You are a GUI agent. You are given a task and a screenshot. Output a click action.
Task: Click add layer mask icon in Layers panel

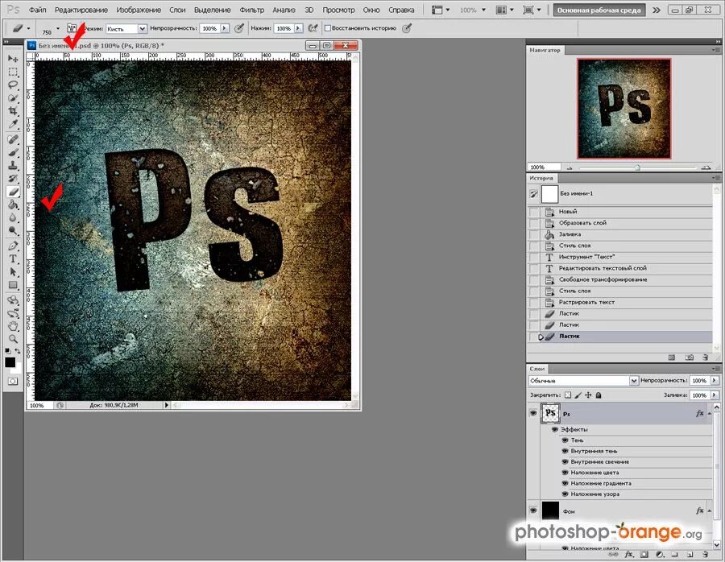(x=644, y=554)
